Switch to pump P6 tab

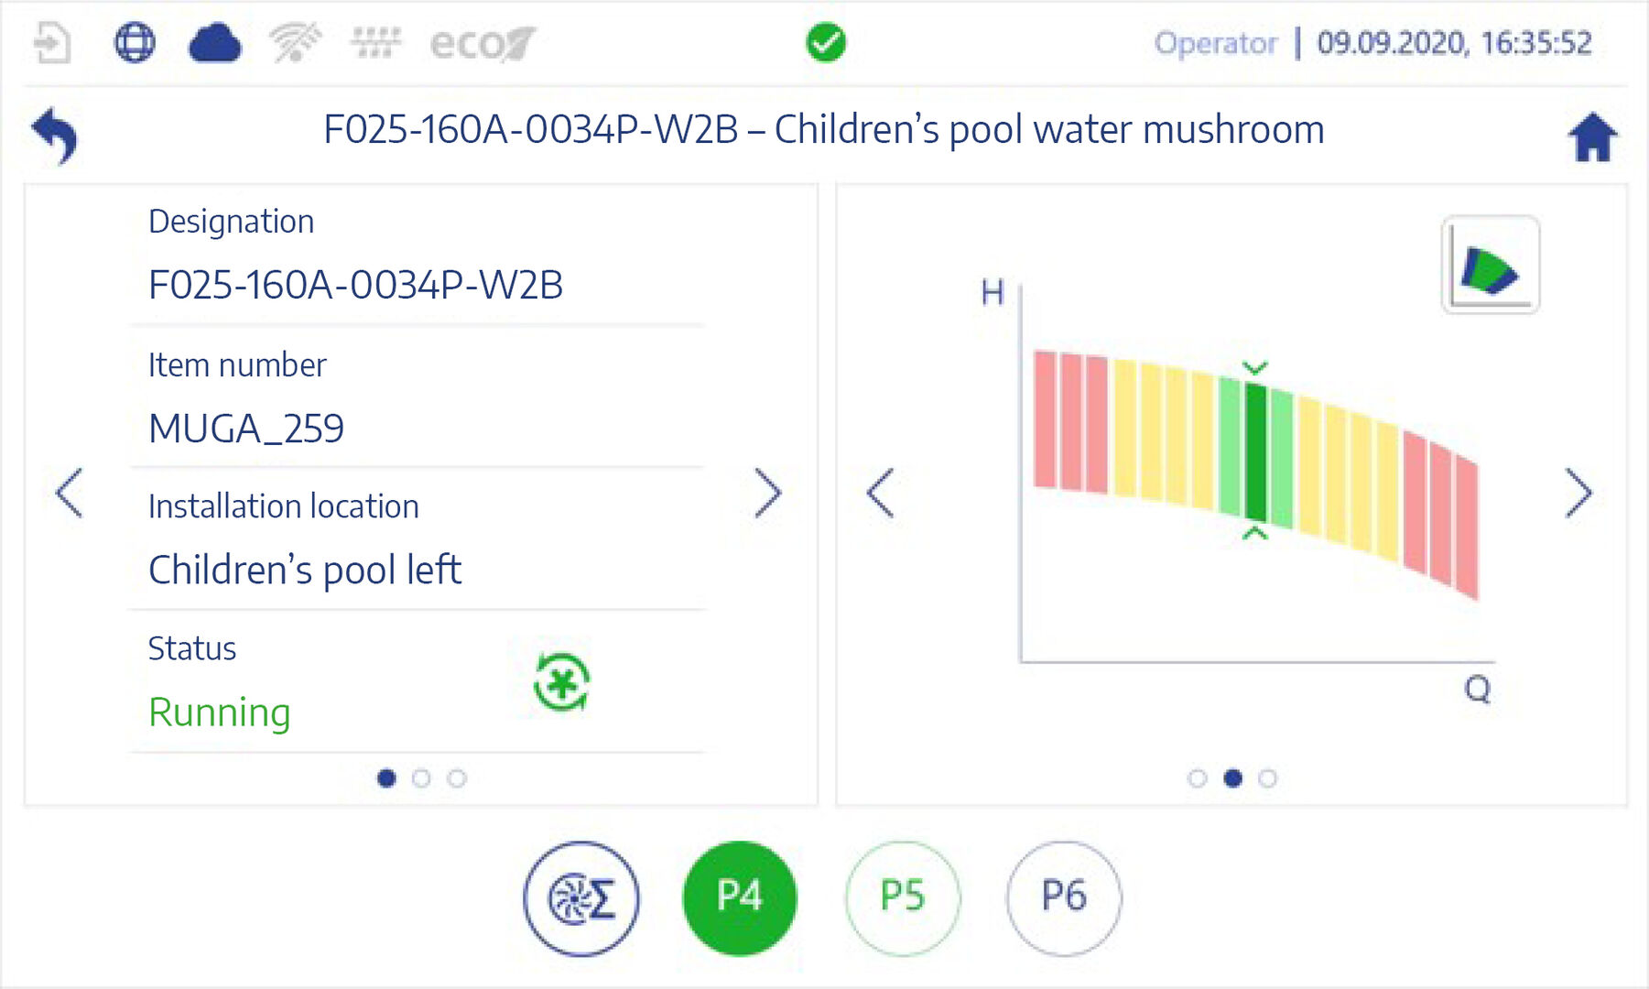[x=1063, y=897]
